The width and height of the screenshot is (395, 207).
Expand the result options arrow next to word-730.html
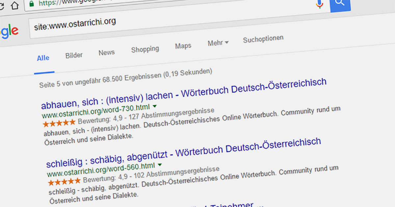coord(154,106)
